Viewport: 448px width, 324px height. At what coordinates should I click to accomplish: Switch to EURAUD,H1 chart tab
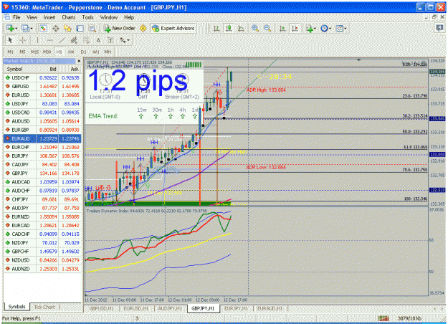(x=270, y=308)
